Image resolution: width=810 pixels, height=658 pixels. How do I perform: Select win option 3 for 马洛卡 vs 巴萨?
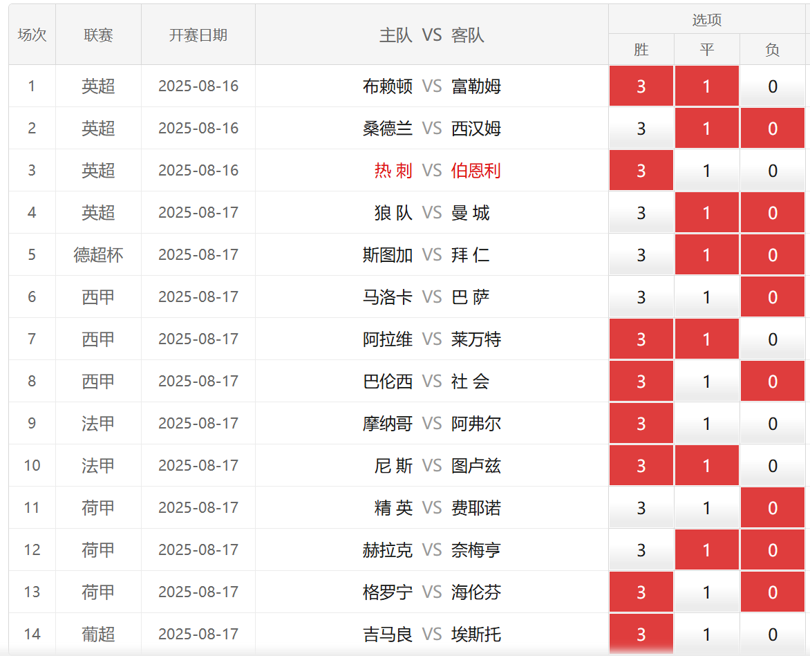(641, 297)
